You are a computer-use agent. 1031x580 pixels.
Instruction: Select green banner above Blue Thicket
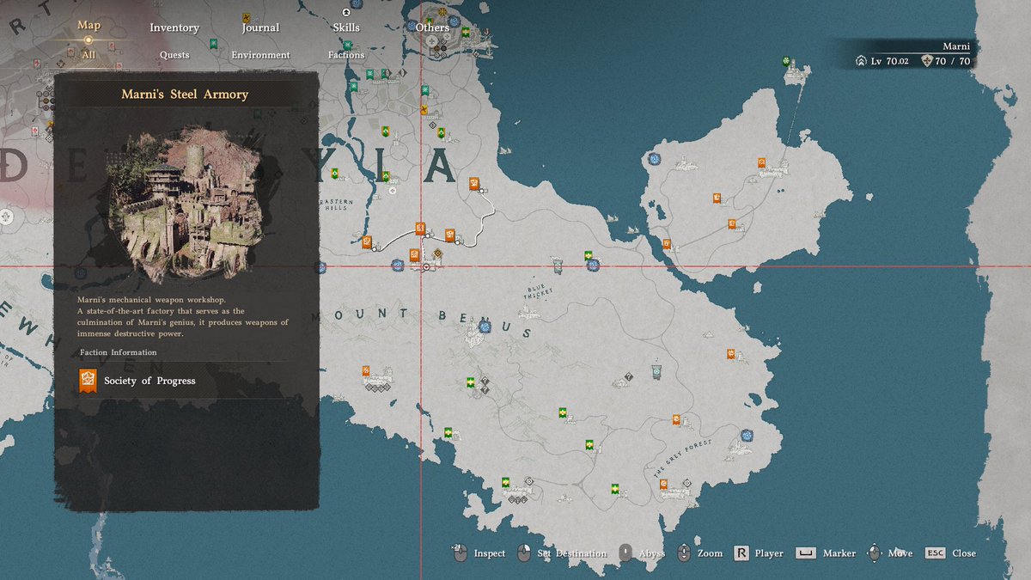click(589, 255)
